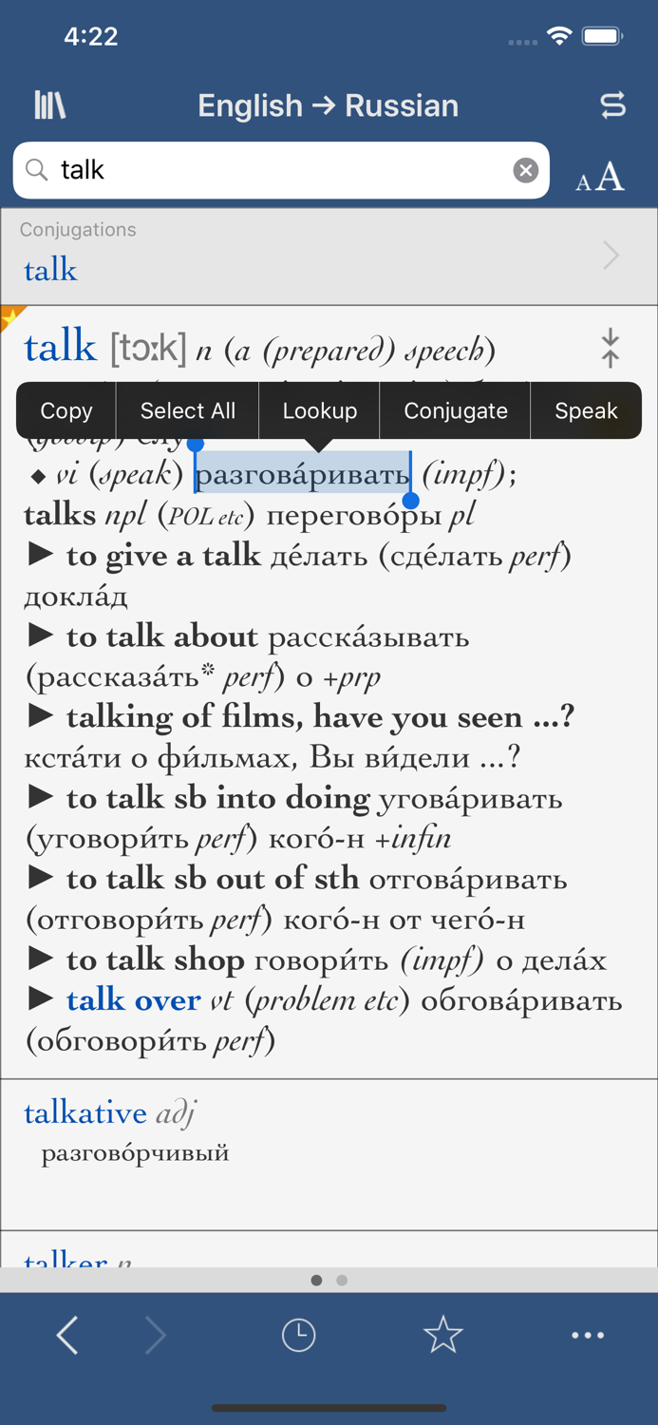Viewport: 658px width, 1425px height.
Task: Open the more options ellipsis
Action: click(x=588, y=1335)
